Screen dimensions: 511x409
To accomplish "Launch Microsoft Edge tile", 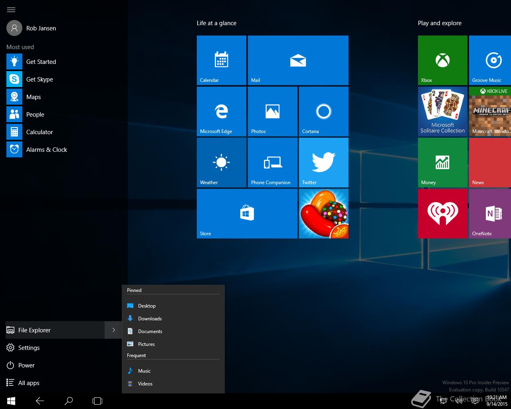I will tap(222, 111).
